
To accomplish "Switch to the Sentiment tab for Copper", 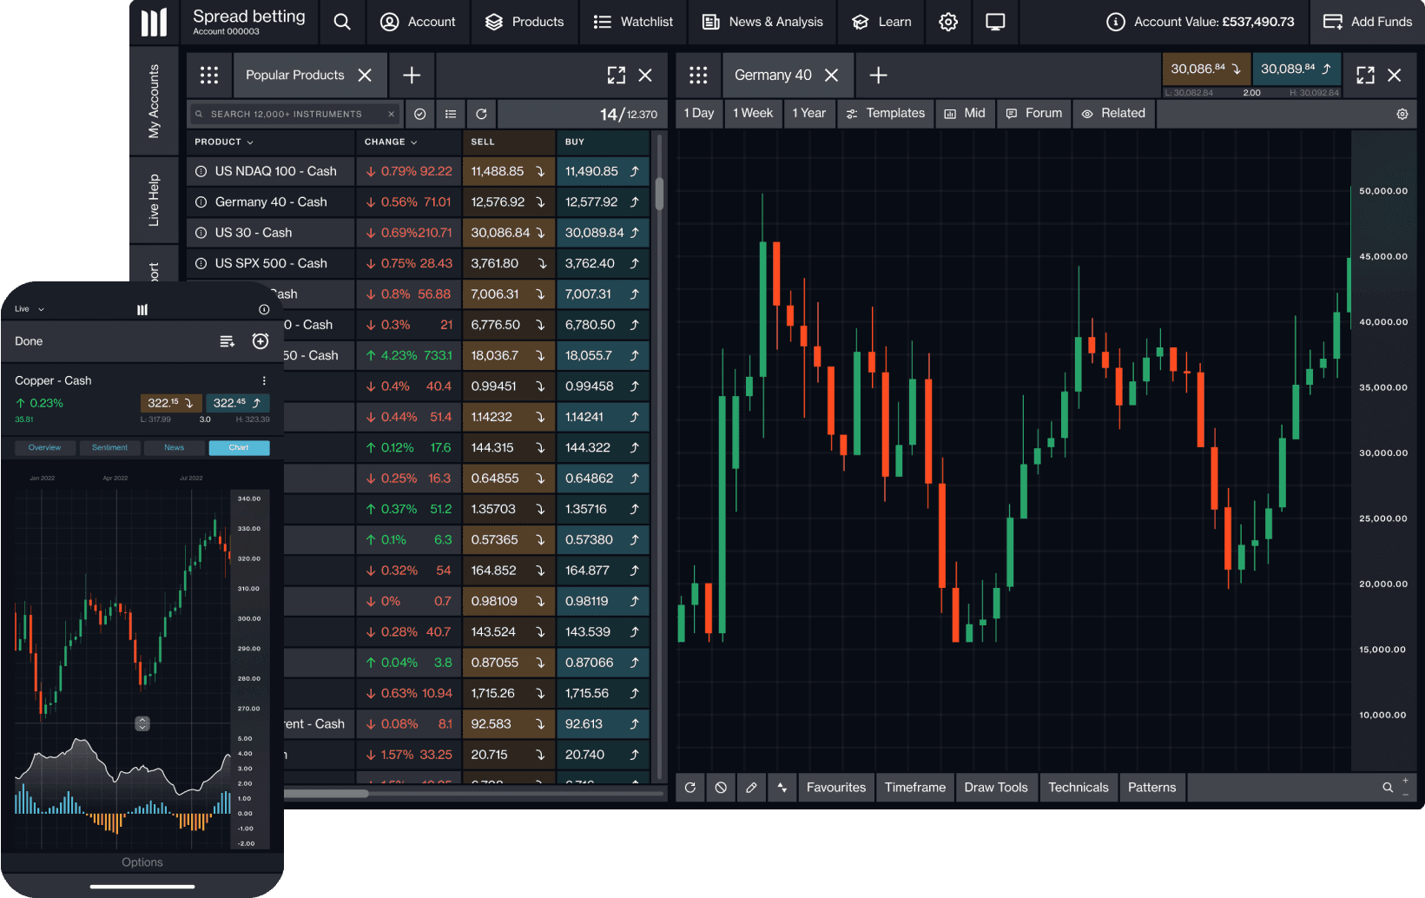I will point(109,447).
